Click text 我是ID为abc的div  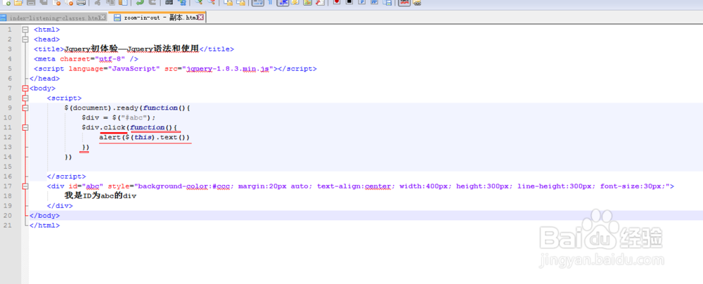pyautogui.click(x=101, y=196)
